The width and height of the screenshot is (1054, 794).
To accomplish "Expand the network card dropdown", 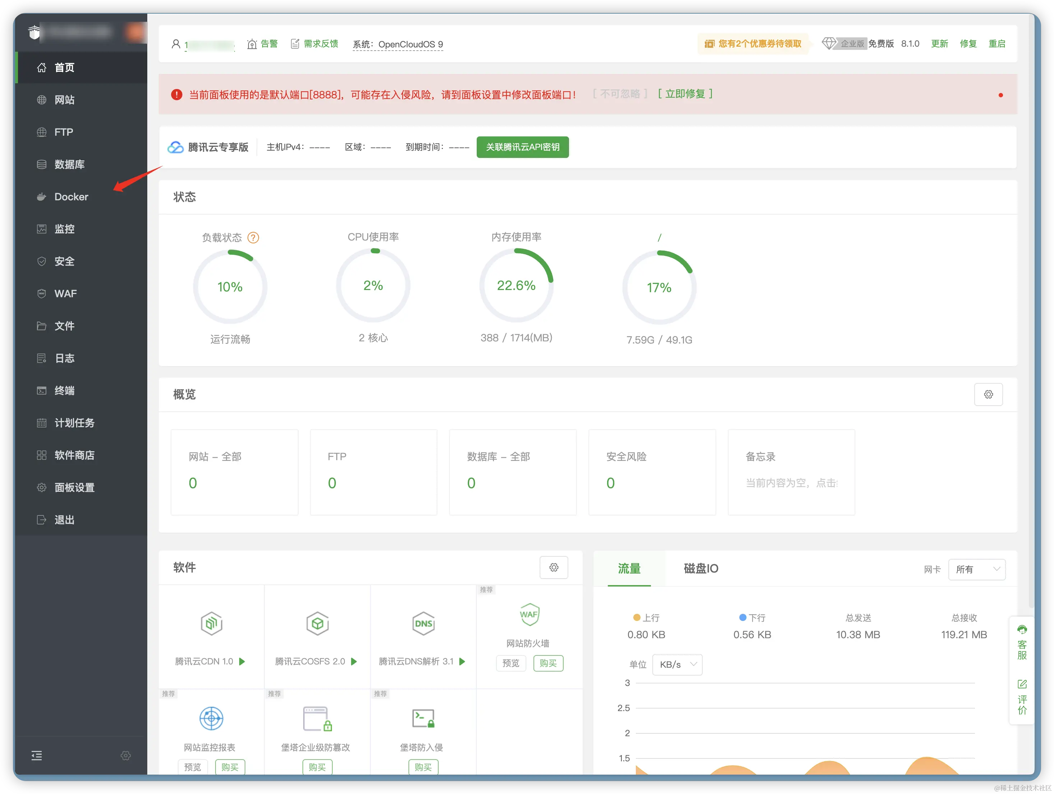I will (x=977, y=569).
